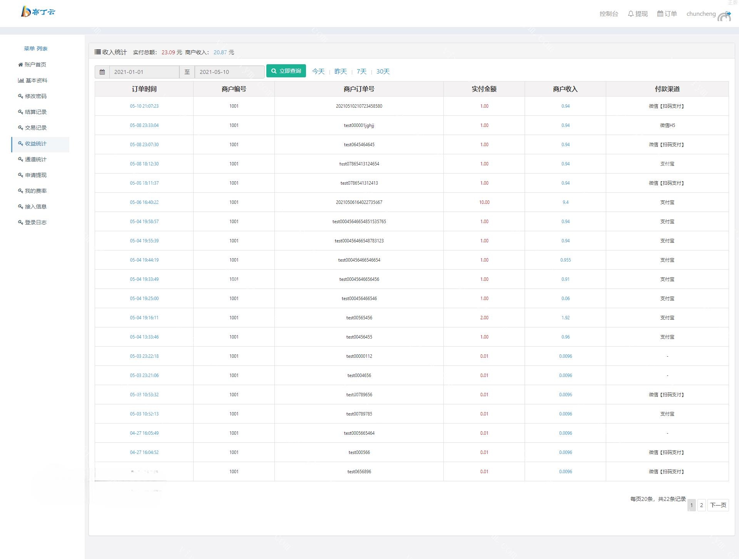Screen dimensions: 739x559
Task: Click the logout icon next to chuncheng
Action: (x=728, y=14)
